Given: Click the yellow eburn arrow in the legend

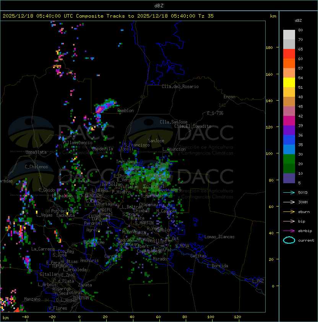Looking at the screenshot, I should (289, 212).
